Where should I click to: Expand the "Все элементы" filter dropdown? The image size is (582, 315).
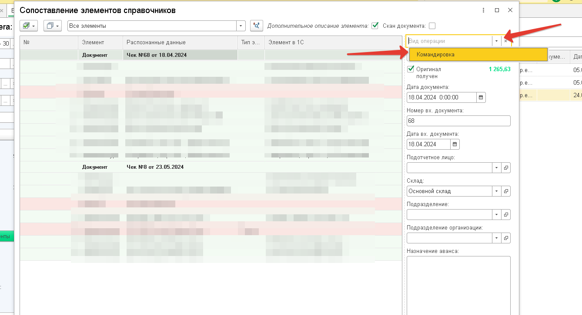point(241,26)
